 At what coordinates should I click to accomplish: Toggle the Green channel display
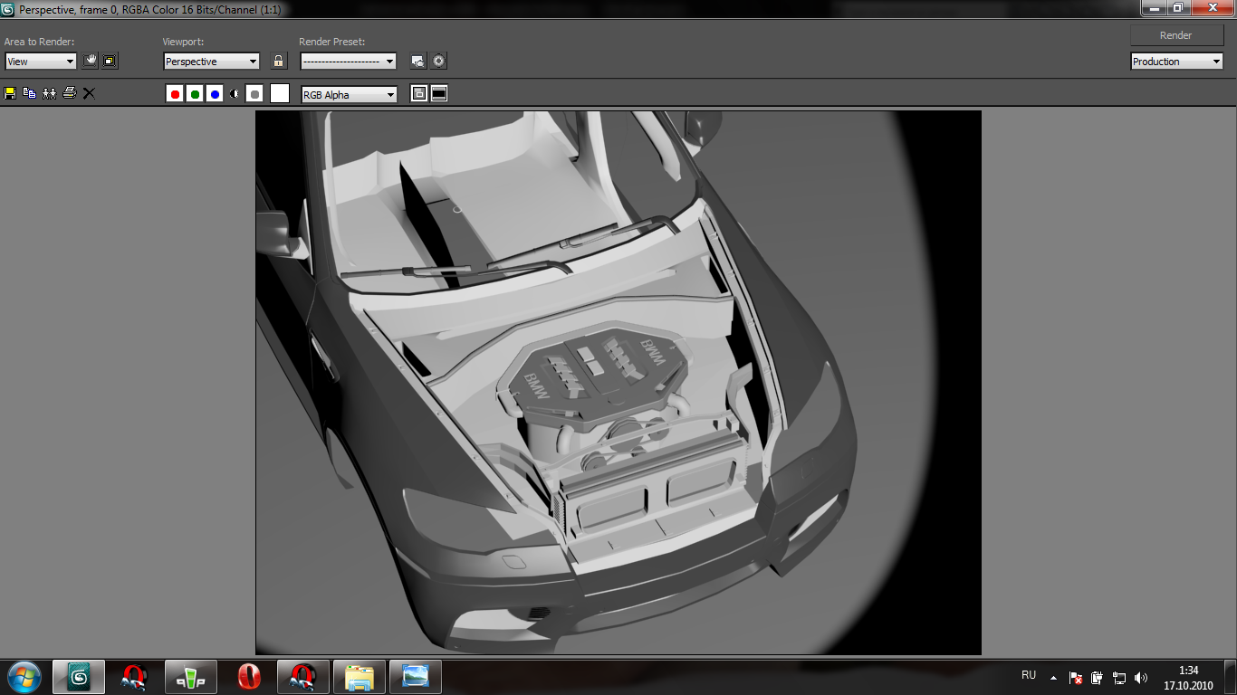coord(195,94)
